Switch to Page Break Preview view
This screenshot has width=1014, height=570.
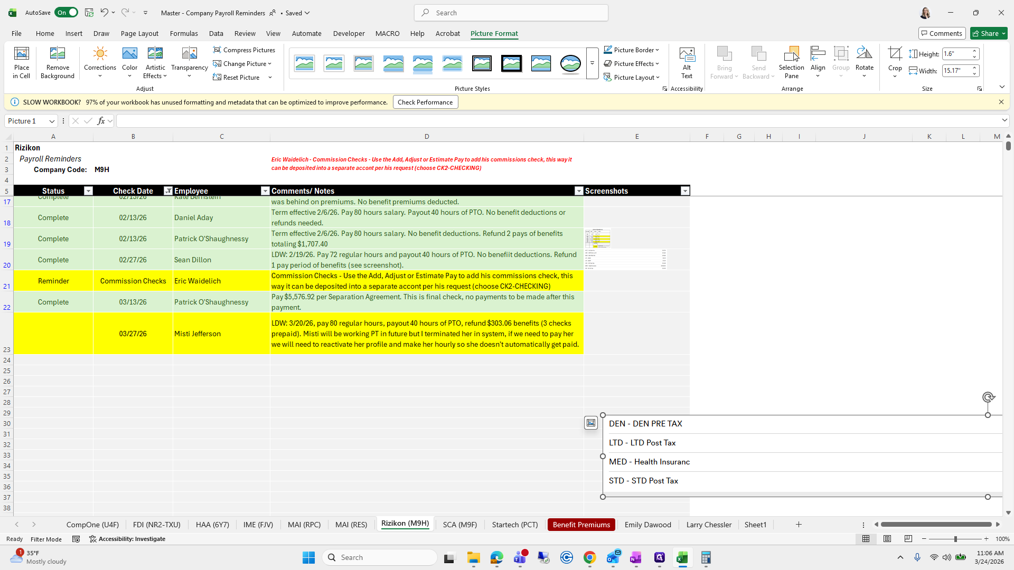(x=908, y=539)
